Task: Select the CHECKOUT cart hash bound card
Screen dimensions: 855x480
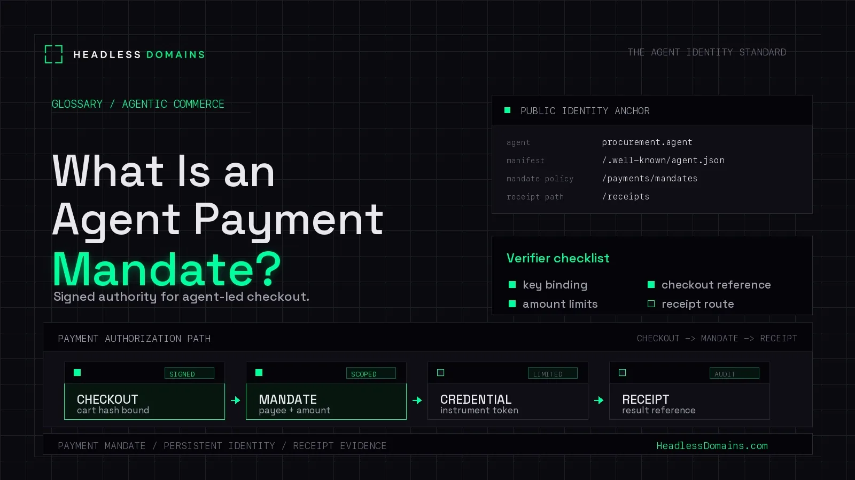Action: pos(144,391)
